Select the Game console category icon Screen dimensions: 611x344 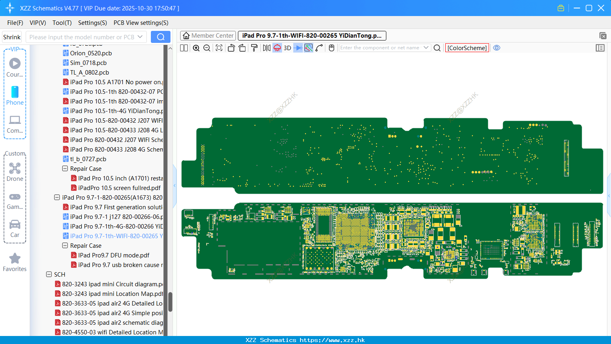15,201
